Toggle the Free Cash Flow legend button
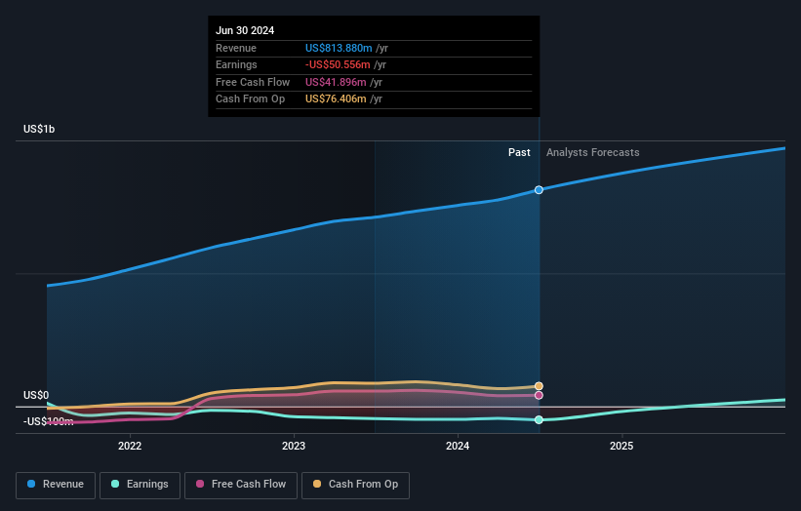This screenshot has height=511, width=801. click(x=241, y=485)
